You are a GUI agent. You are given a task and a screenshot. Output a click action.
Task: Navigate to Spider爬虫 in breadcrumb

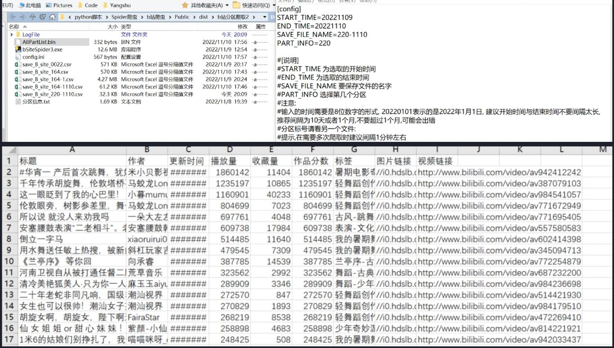pyautogui.click(x=125, y=17)
